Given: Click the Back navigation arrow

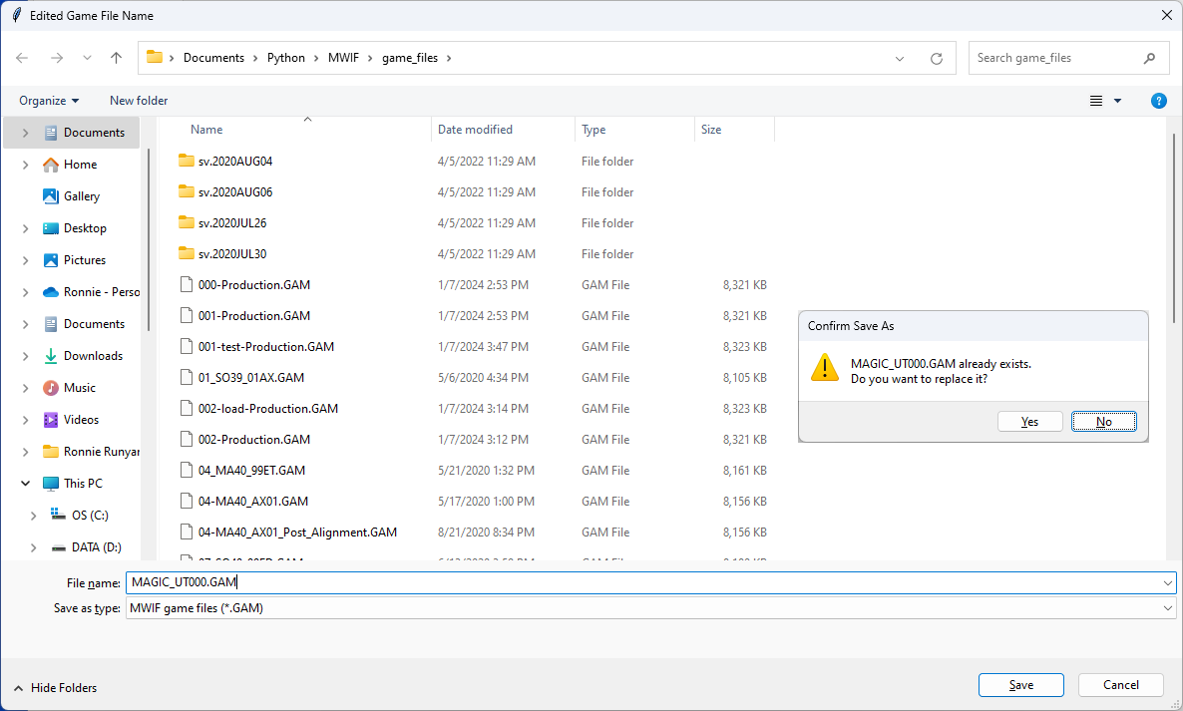Looking at the screenshot, I should tap(22, 58).
